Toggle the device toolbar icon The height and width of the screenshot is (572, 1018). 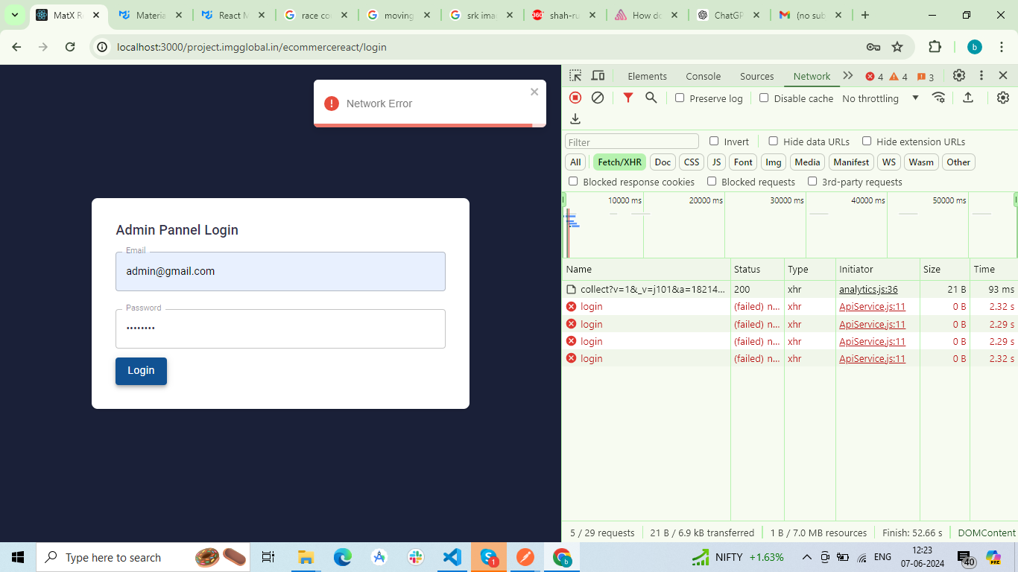598,76
